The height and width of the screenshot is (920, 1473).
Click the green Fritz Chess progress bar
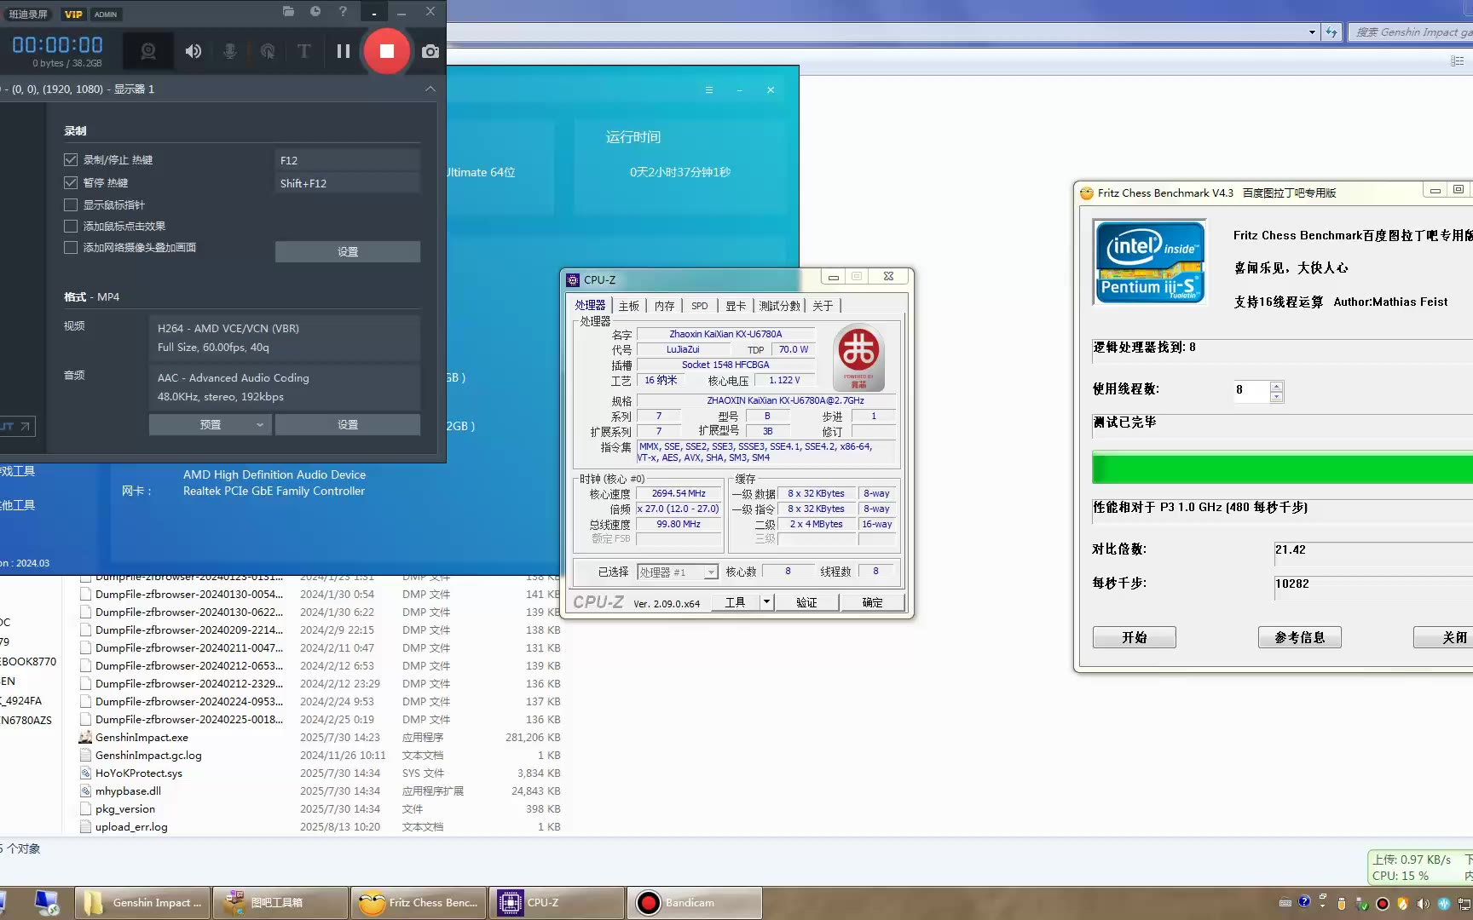coord(1282,469)
